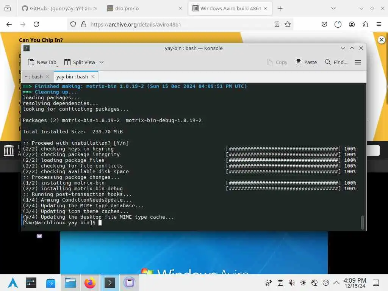This screenshot has height=291, width=388.
Task: Click the network tray icon
Action: click(x=314, y=283)
